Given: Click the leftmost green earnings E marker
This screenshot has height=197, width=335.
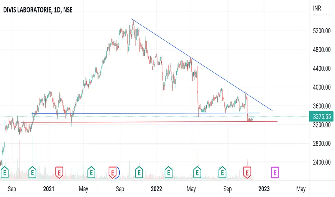Looking at the screenshot, I should 5,172.
